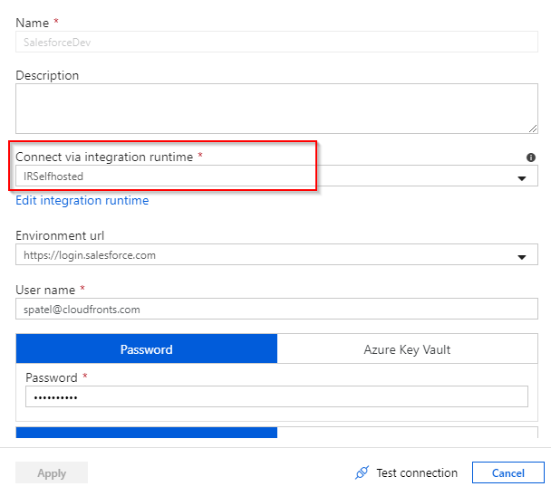The height and width of the screenshot is (496, 551).
Task: Click the https://login.salesforce.com url field
Action: pyautogui.click(x=263, y=255)
